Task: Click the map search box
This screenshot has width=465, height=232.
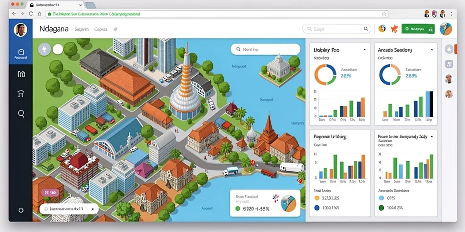Action: pos(265,49)
